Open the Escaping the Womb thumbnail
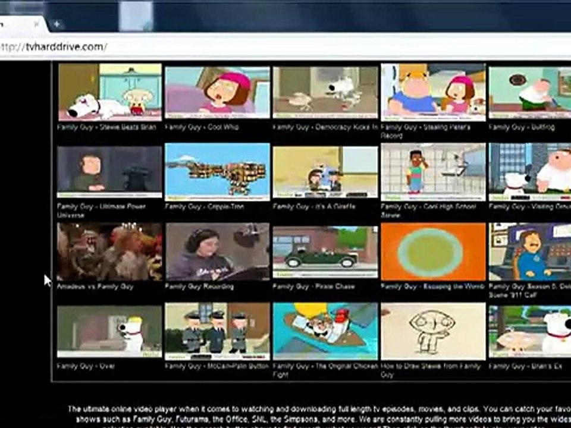The height and width of the screenshot is (428, 571). 433,251
